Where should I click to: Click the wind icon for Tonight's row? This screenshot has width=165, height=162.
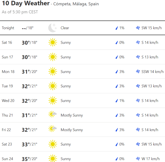click(x=138, y=28)
